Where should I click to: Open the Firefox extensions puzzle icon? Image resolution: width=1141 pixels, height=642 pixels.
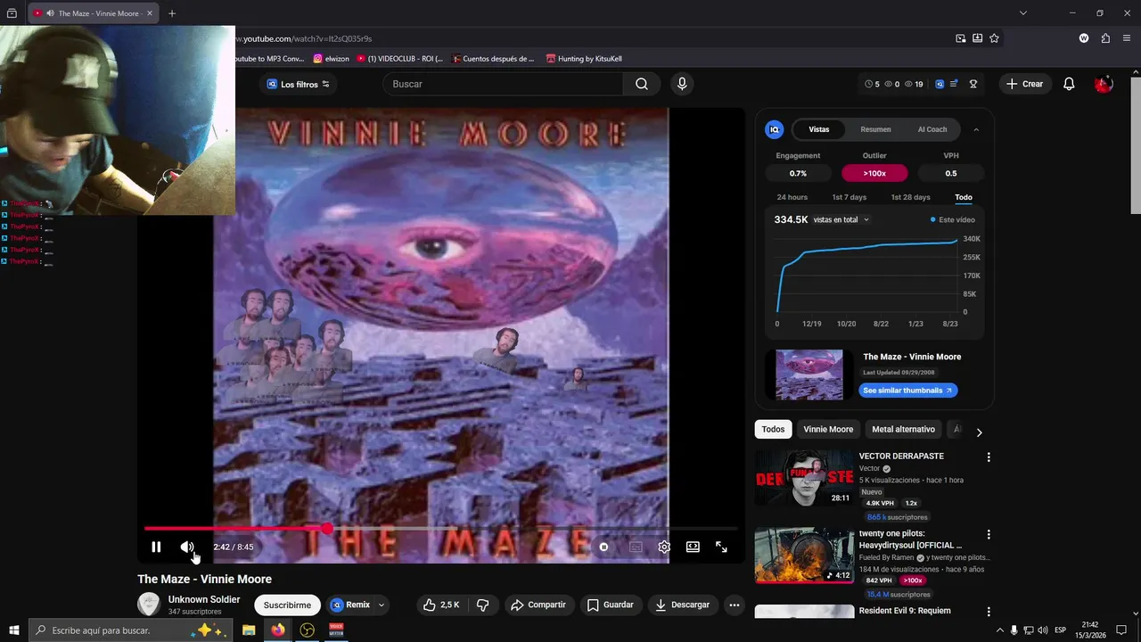pyautogui.click(x=1105, y=38)
